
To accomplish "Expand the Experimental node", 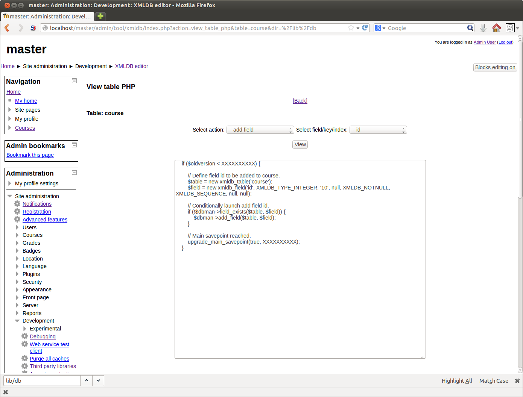I will tap(24, 329).
